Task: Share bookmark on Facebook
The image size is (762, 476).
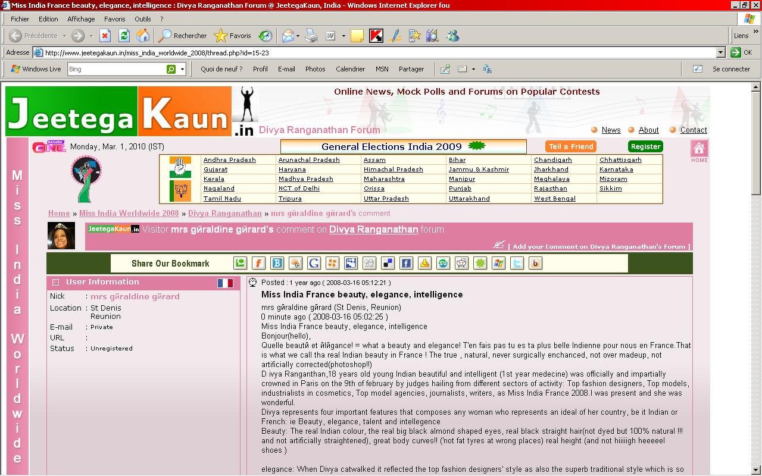Action: pyautogui.click(x=406, y=263)
